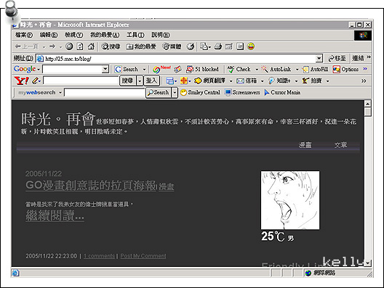Expand the address bar dropdown
Image resolution: width=384 pixels, height=288 pixels.
point(319,58)
